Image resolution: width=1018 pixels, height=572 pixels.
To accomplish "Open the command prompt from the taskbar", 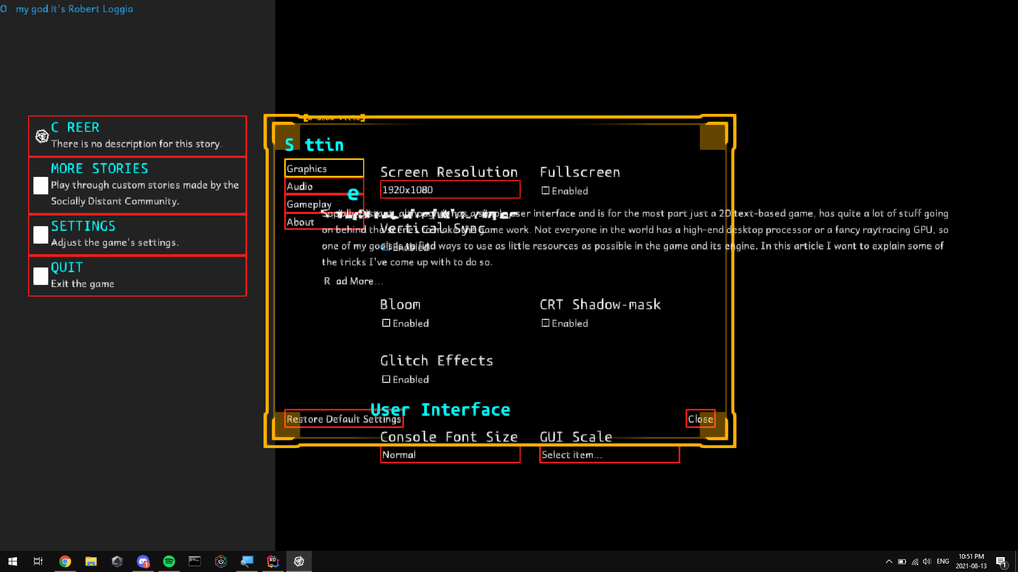I will (195, 561).
